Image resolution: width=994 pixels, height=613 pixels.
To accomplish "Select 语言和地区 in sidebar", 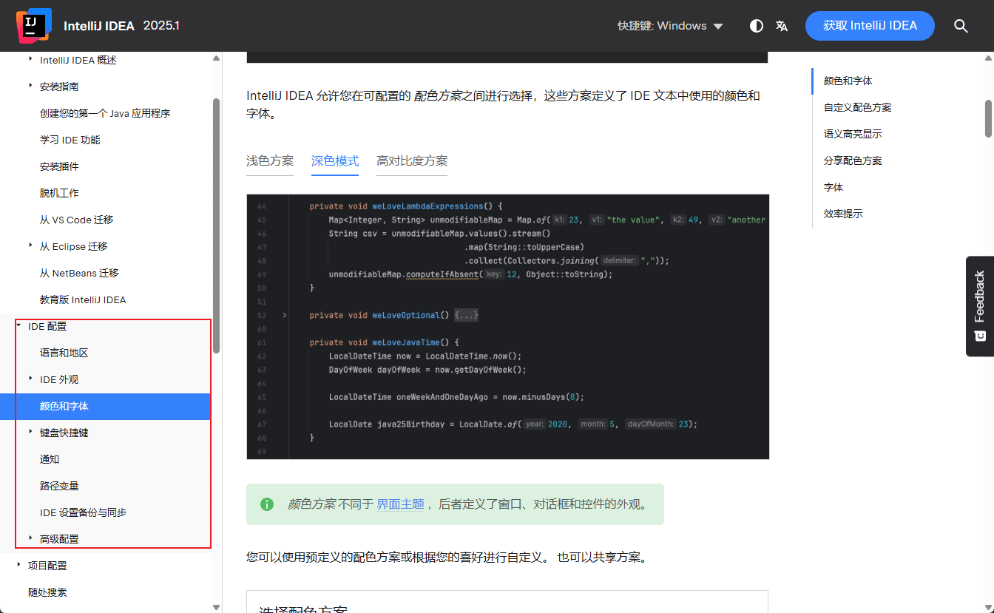I will click(x=64, y=353).
